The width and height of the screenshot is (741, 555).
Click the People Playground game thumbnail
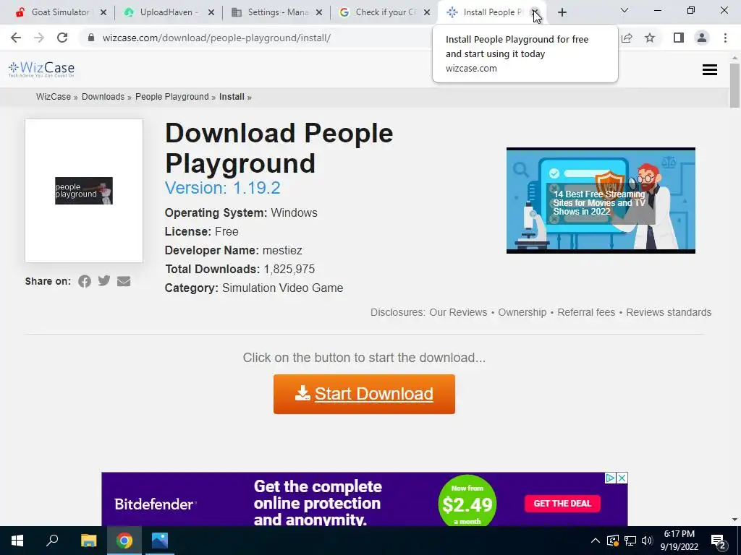tap(84, 191)
